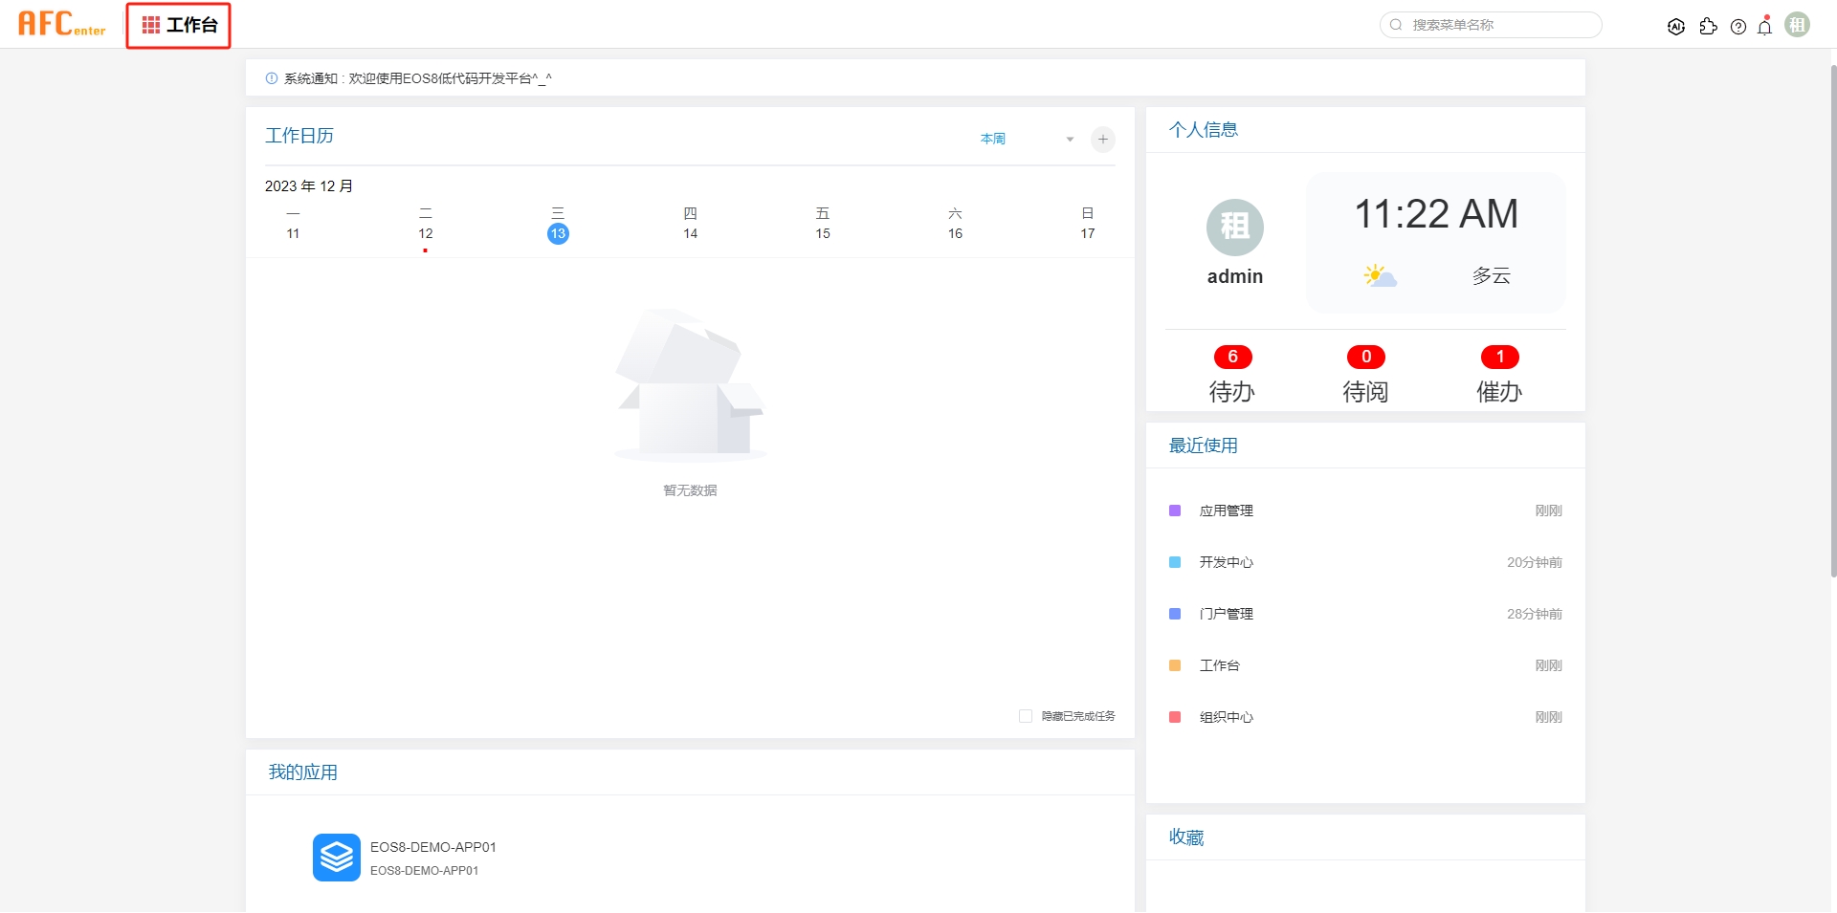Open the 工作台 menu
This screenshot has height=913, width=1837.
click(179, 25)
